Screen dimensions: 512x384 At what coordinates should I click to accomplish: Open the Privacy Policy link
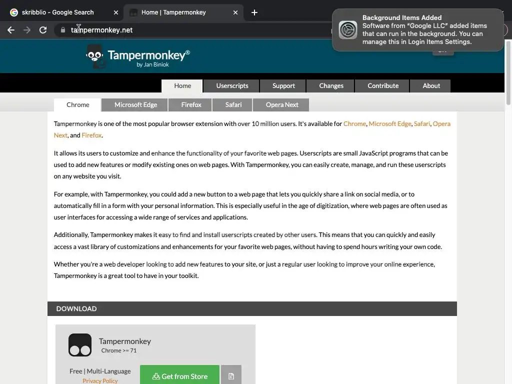[x=100, y=380]
